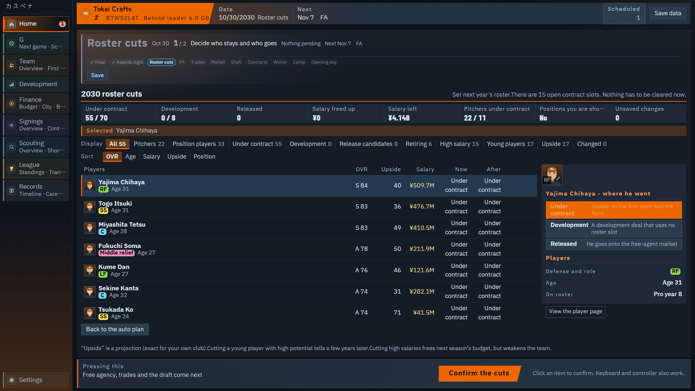Image resolution: width=695 pixels, height=391 pixels.
Task: Click the Scouting magnifier icon
Action: (x=12, y=147)
